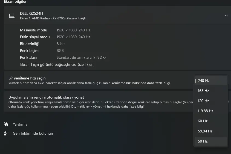The image size is (231, 154).
Task: Pick 119,88 Hz in the dropdown list
Action: coord(211,111)
